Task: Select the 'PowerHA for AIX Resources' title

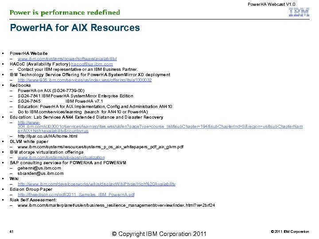Action: (75, 27)
